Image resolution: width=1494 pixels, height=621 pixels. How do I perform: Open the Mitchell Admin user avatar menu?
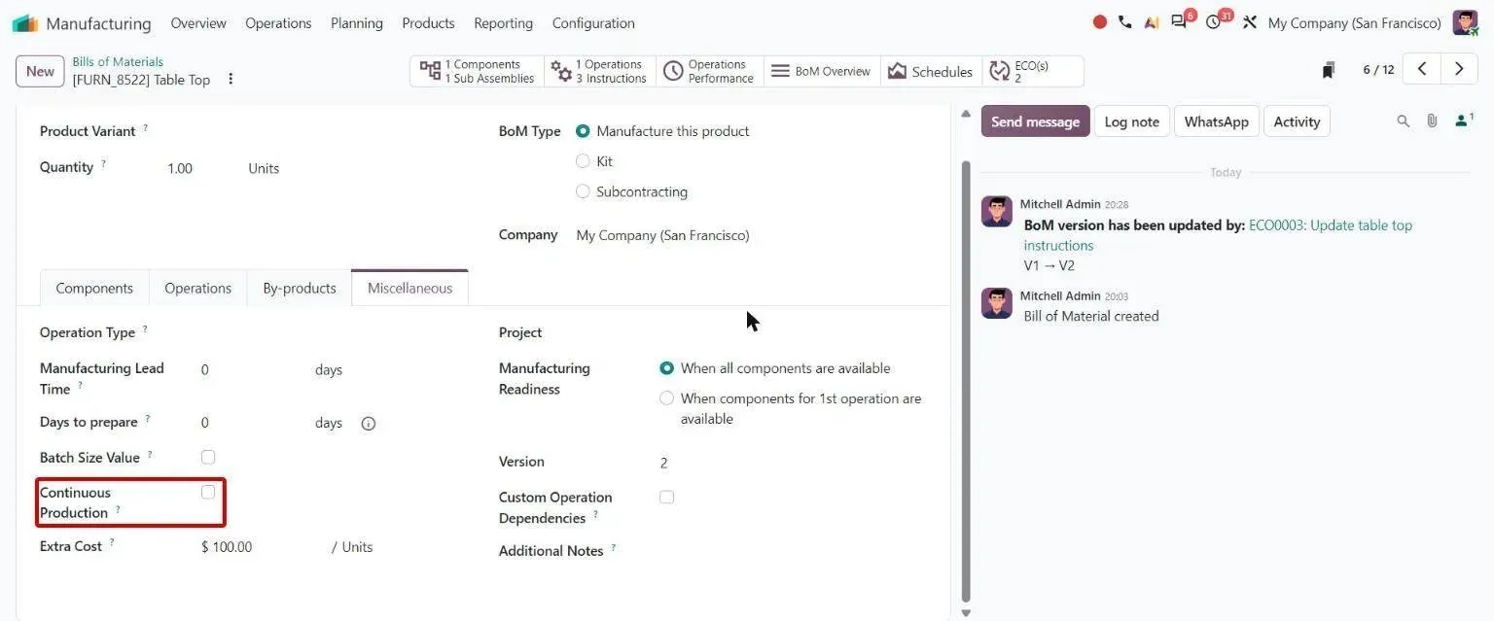point(1465,22)
